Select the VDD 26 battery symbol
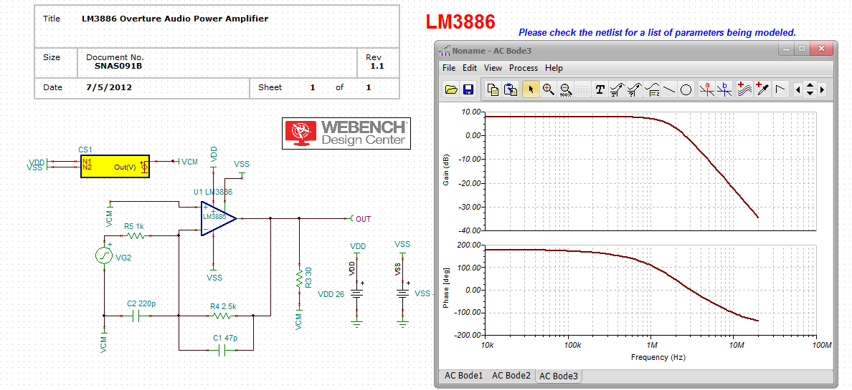 pyautogui.click(x=356, y=293)
